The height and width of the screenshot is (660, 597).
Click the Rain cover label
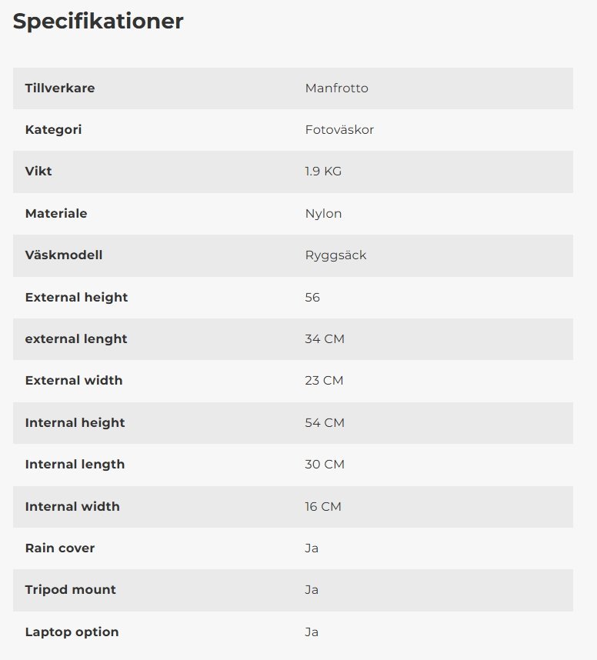(x=60, y=548)
